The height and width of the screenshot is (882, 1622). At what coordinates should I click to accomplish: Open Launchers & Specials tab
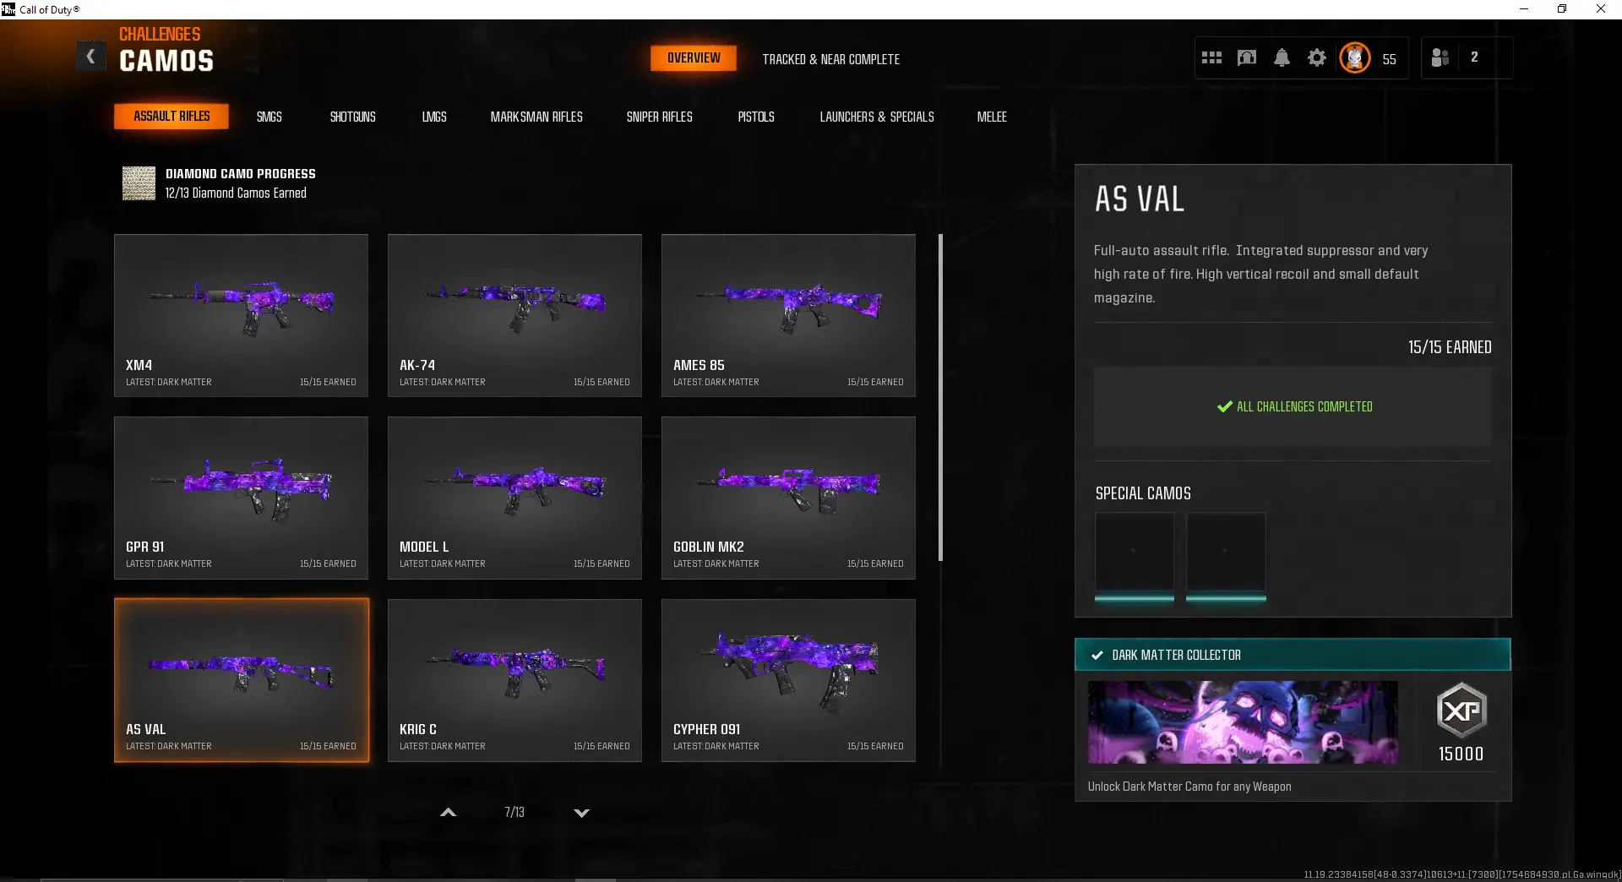click(x=877, y=117)
